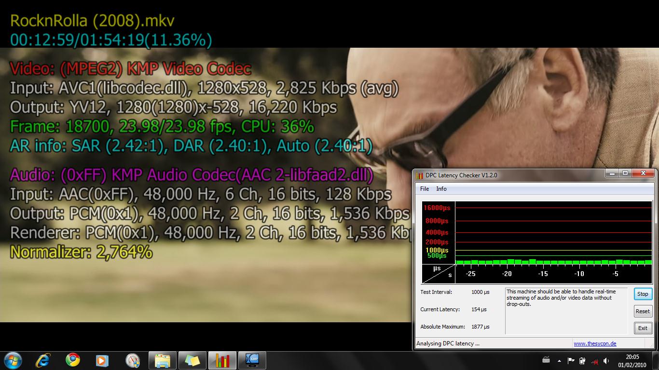659x370 pixels.
Task: Click 'DPC Latency Checker V1.2.0' title text
Action: click(461, 175)
